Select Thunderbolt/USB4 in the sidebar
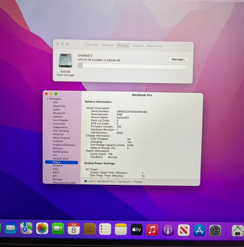Viewport: 244px width, 247px height. click(64, 183)
